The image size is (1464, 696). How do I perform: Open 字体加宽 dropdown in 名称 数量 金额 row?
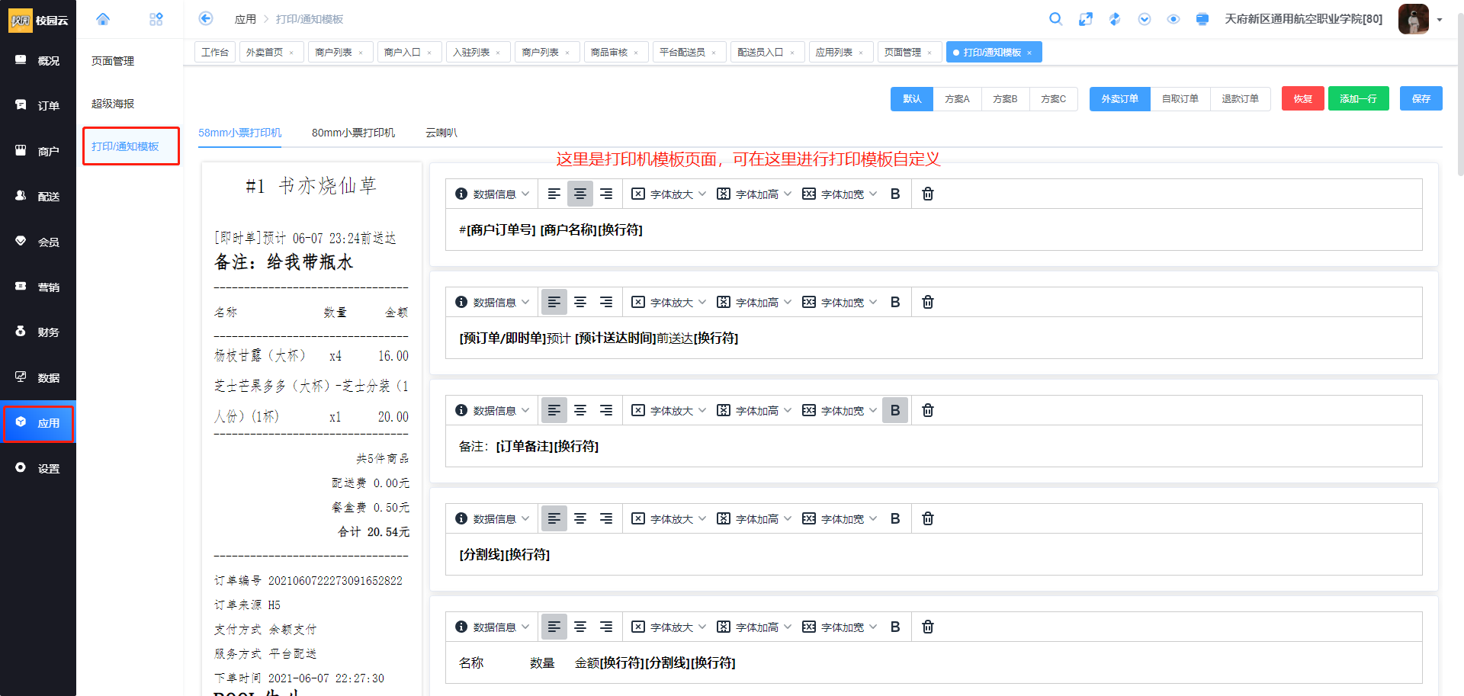click(x=840, y=627)
